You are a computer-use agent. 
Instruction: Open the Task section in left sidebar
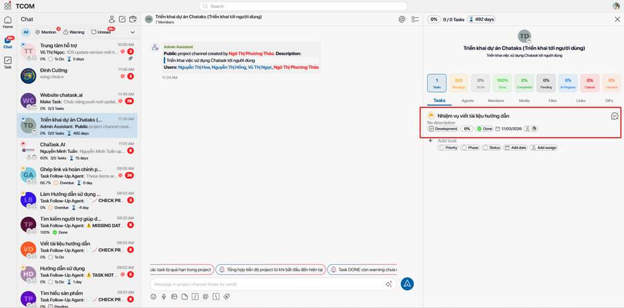[7, 63]
